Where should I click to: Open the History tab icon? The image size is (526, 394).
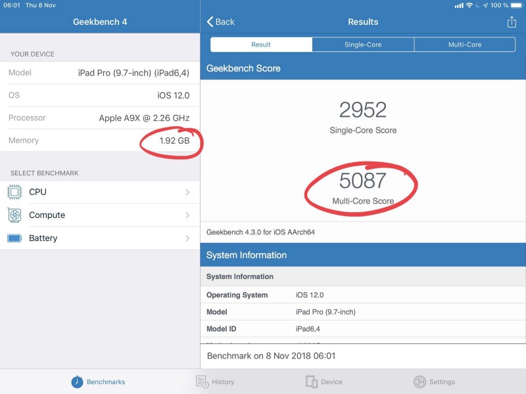pos(203,382)
